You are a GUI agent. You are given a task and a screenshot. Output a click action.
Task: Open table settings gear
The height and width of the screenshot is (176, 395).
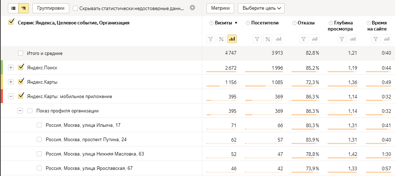pos(192,8)
